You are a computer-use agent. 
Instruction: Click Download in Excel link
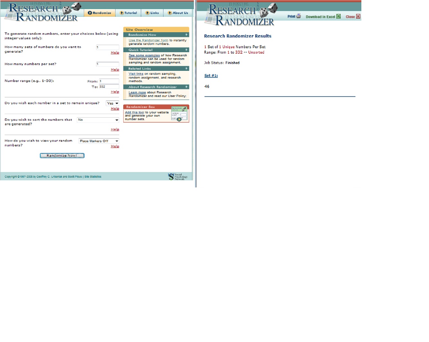(320, 17)
